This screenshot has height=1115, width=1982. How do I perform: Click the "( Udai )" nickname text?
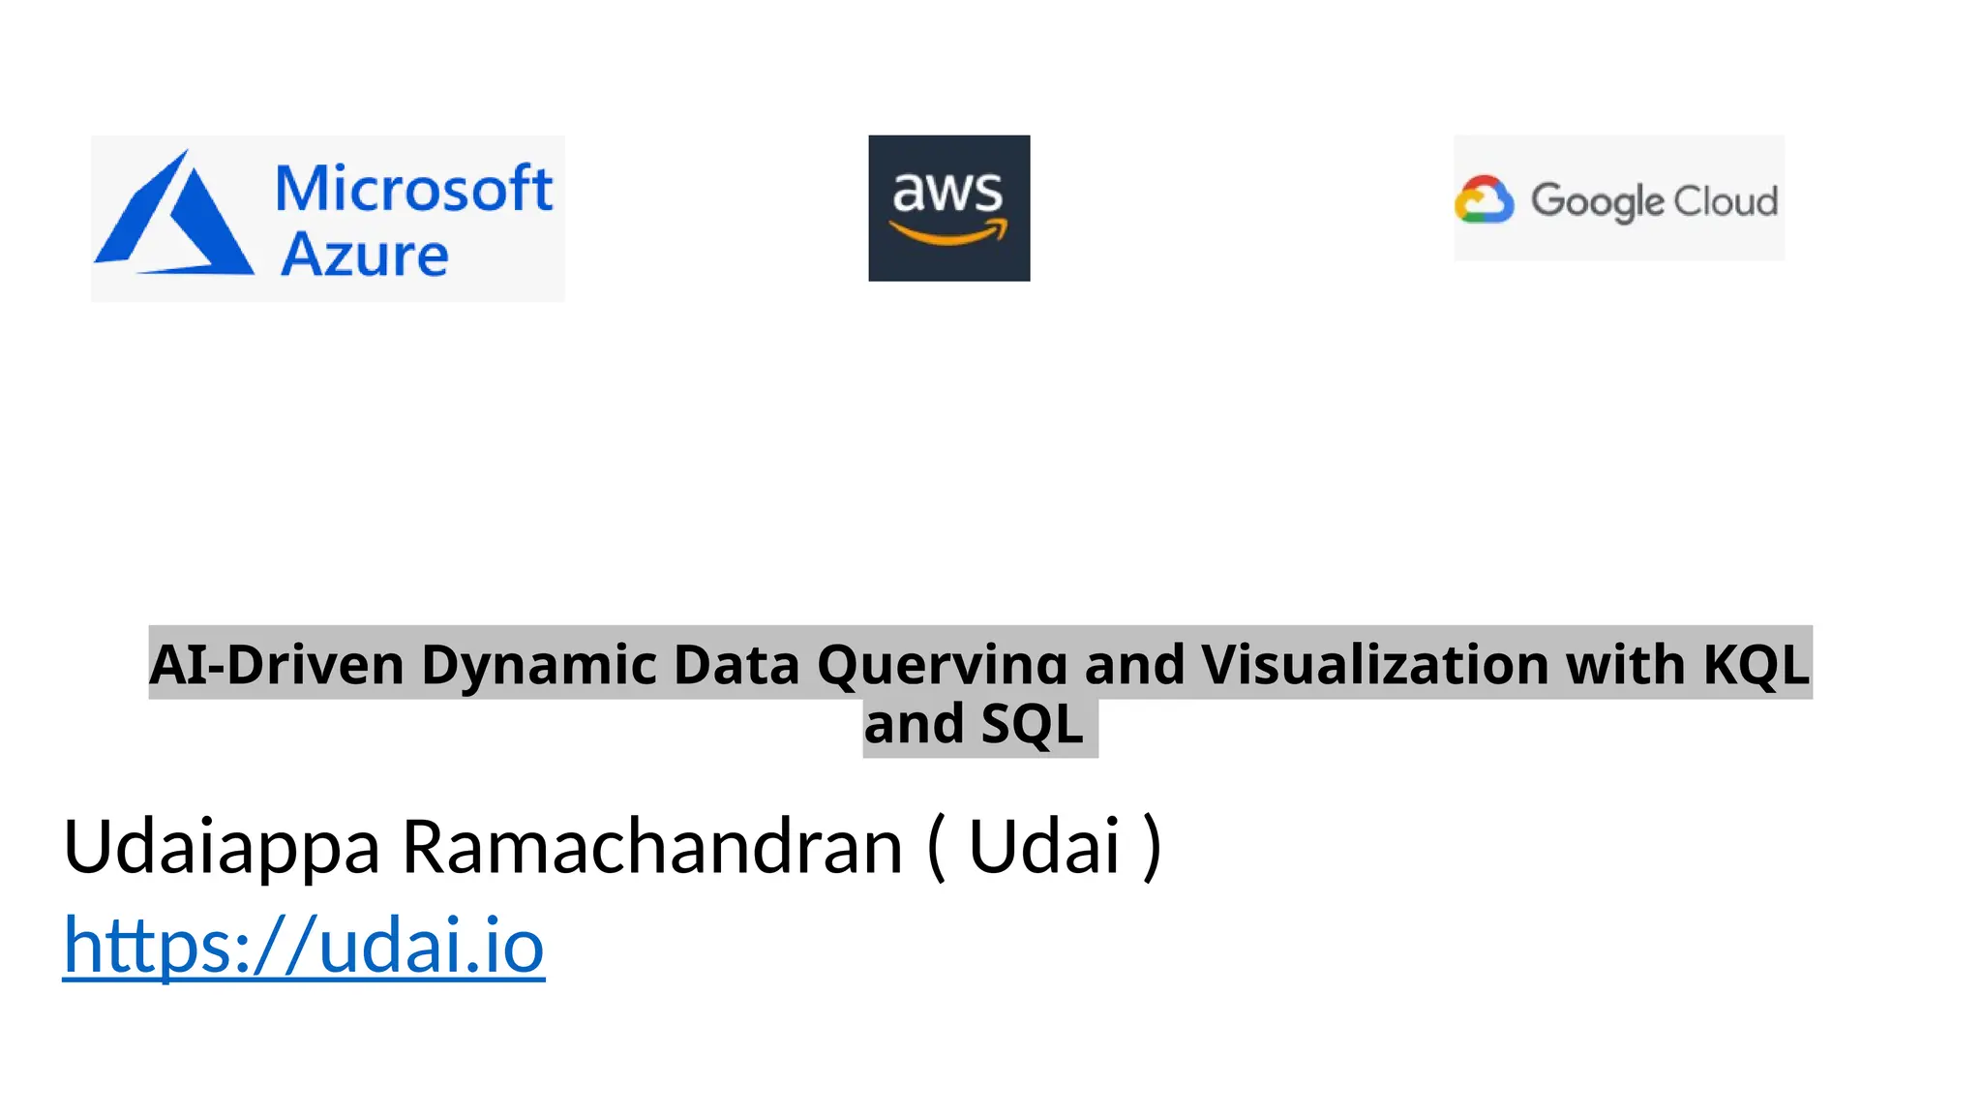pos(1044,846)
